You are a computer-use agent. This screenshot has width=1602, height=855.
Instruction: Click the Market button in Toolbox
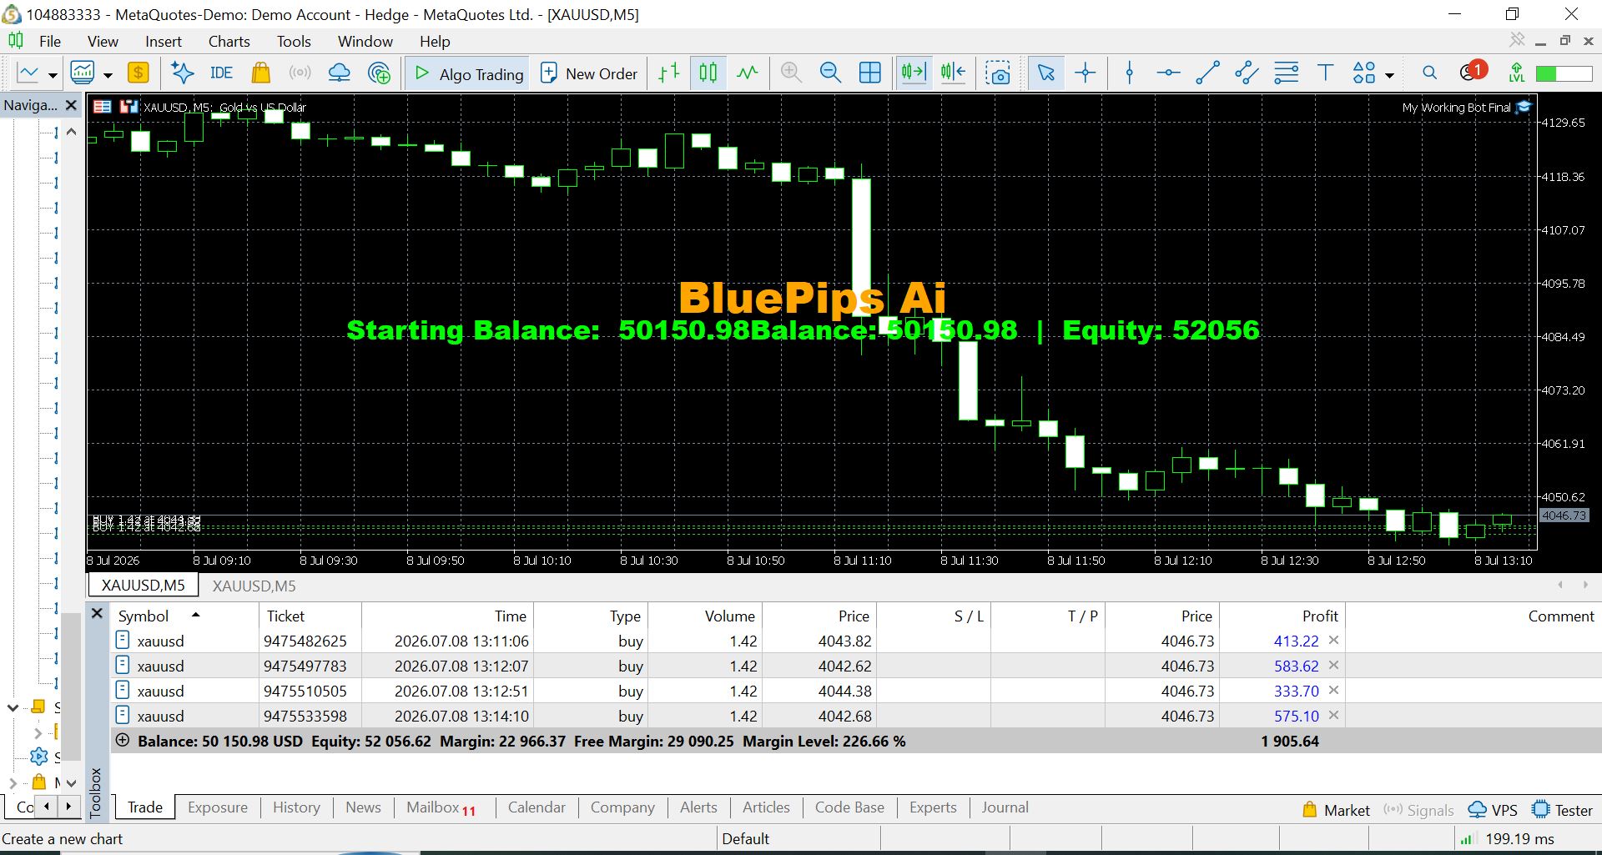[x=1336, y=810]
